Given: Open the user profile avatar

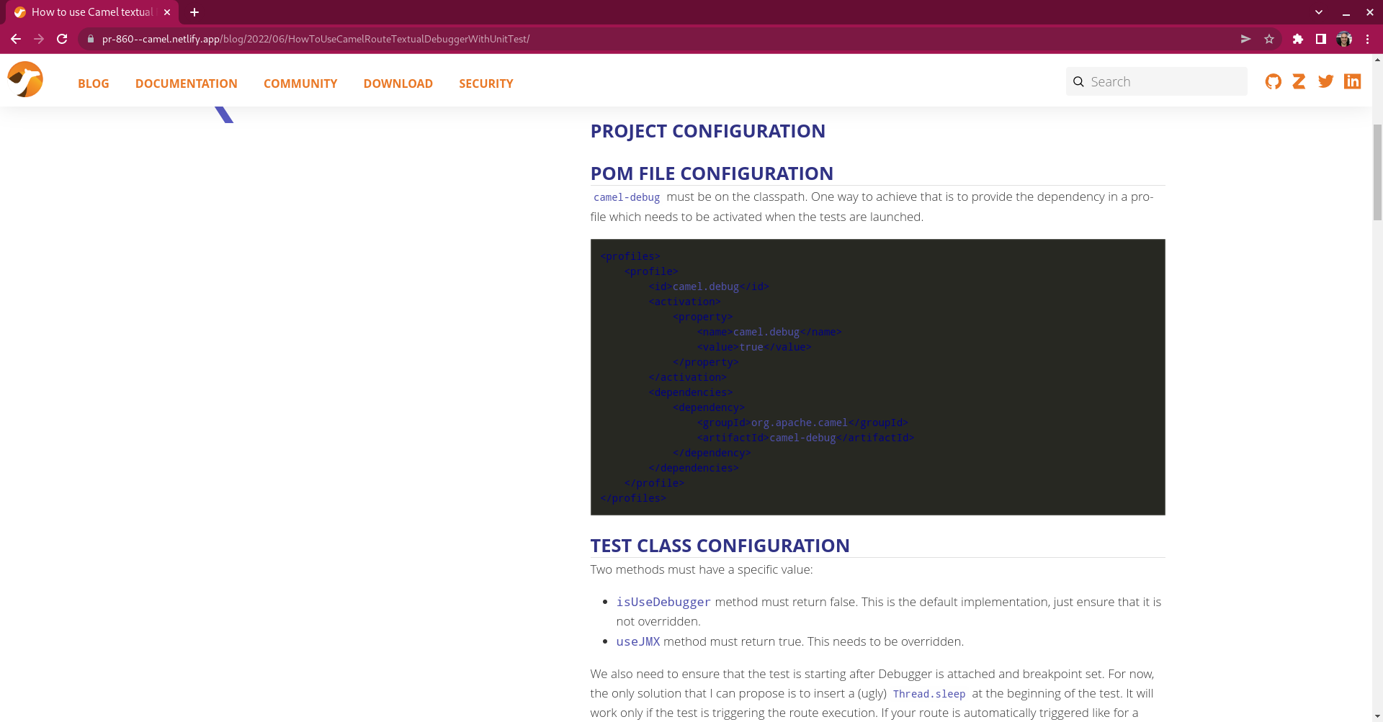Looking at the screenshot, I should point(1344,39).
